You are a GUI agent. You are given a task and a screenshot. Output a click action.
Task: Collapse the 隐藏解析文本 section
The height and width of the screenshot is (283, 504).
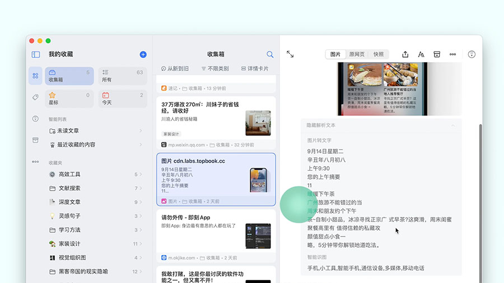(452, 125)
